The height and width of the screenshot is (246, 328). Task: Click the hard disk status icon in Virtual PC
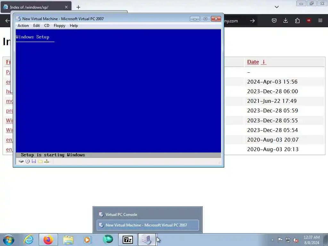(x=21, y=161)
